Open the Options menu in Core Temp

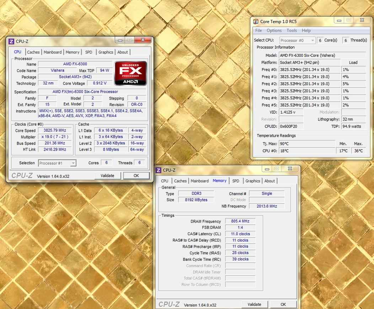click(274, 31)
